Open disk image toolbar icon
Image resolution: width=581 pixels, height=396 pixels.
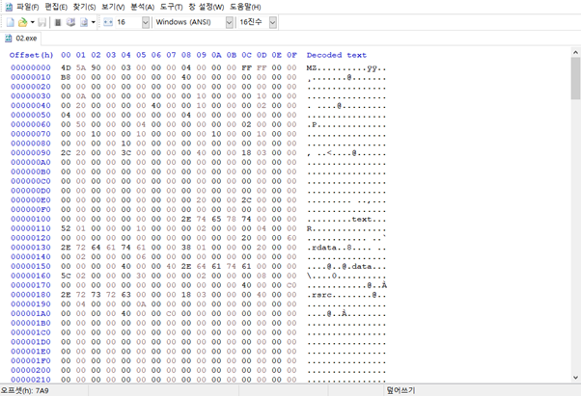(84, 22)
